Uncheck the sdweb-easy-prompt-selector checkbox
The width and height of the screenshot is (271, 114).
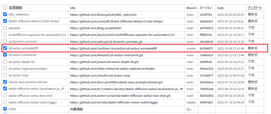coord(5,82)
